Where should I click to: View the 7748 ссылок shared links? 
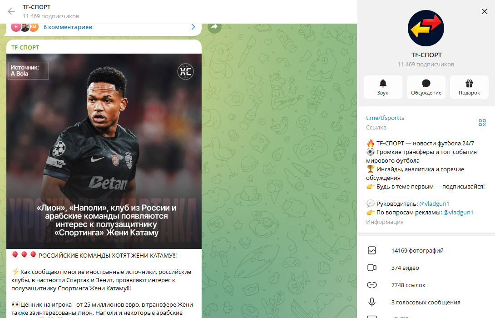pyautogui.click(x=426, y=285)
